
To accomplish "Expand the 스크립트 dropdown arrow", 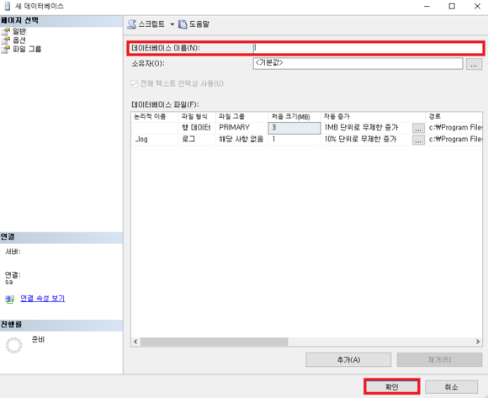I will point(172,24).
